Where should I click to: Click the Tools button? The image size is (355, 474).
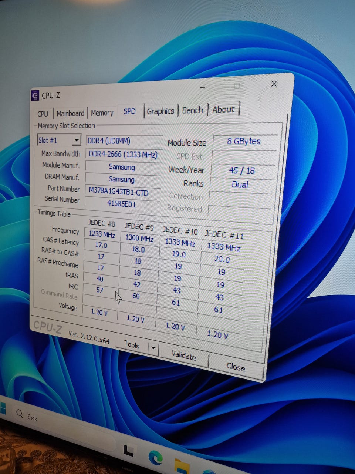[132, 344]
